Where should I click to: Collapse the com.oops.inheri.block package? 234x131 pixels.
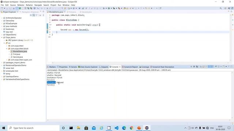point(7,48)
